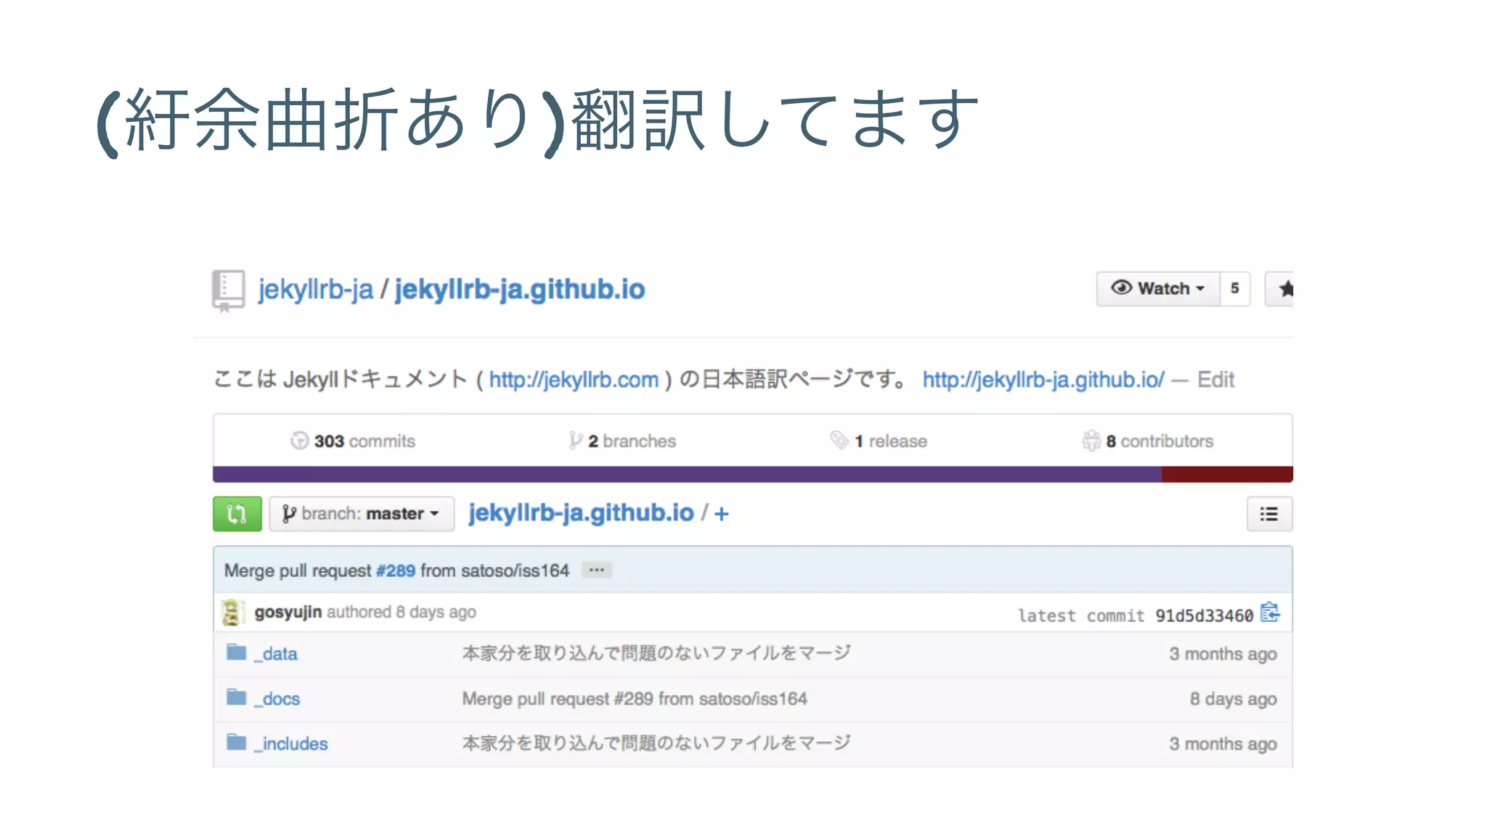1487x836 pixels.
Task: Click 'authored 8 days ago' text
Action: [402, 612]
